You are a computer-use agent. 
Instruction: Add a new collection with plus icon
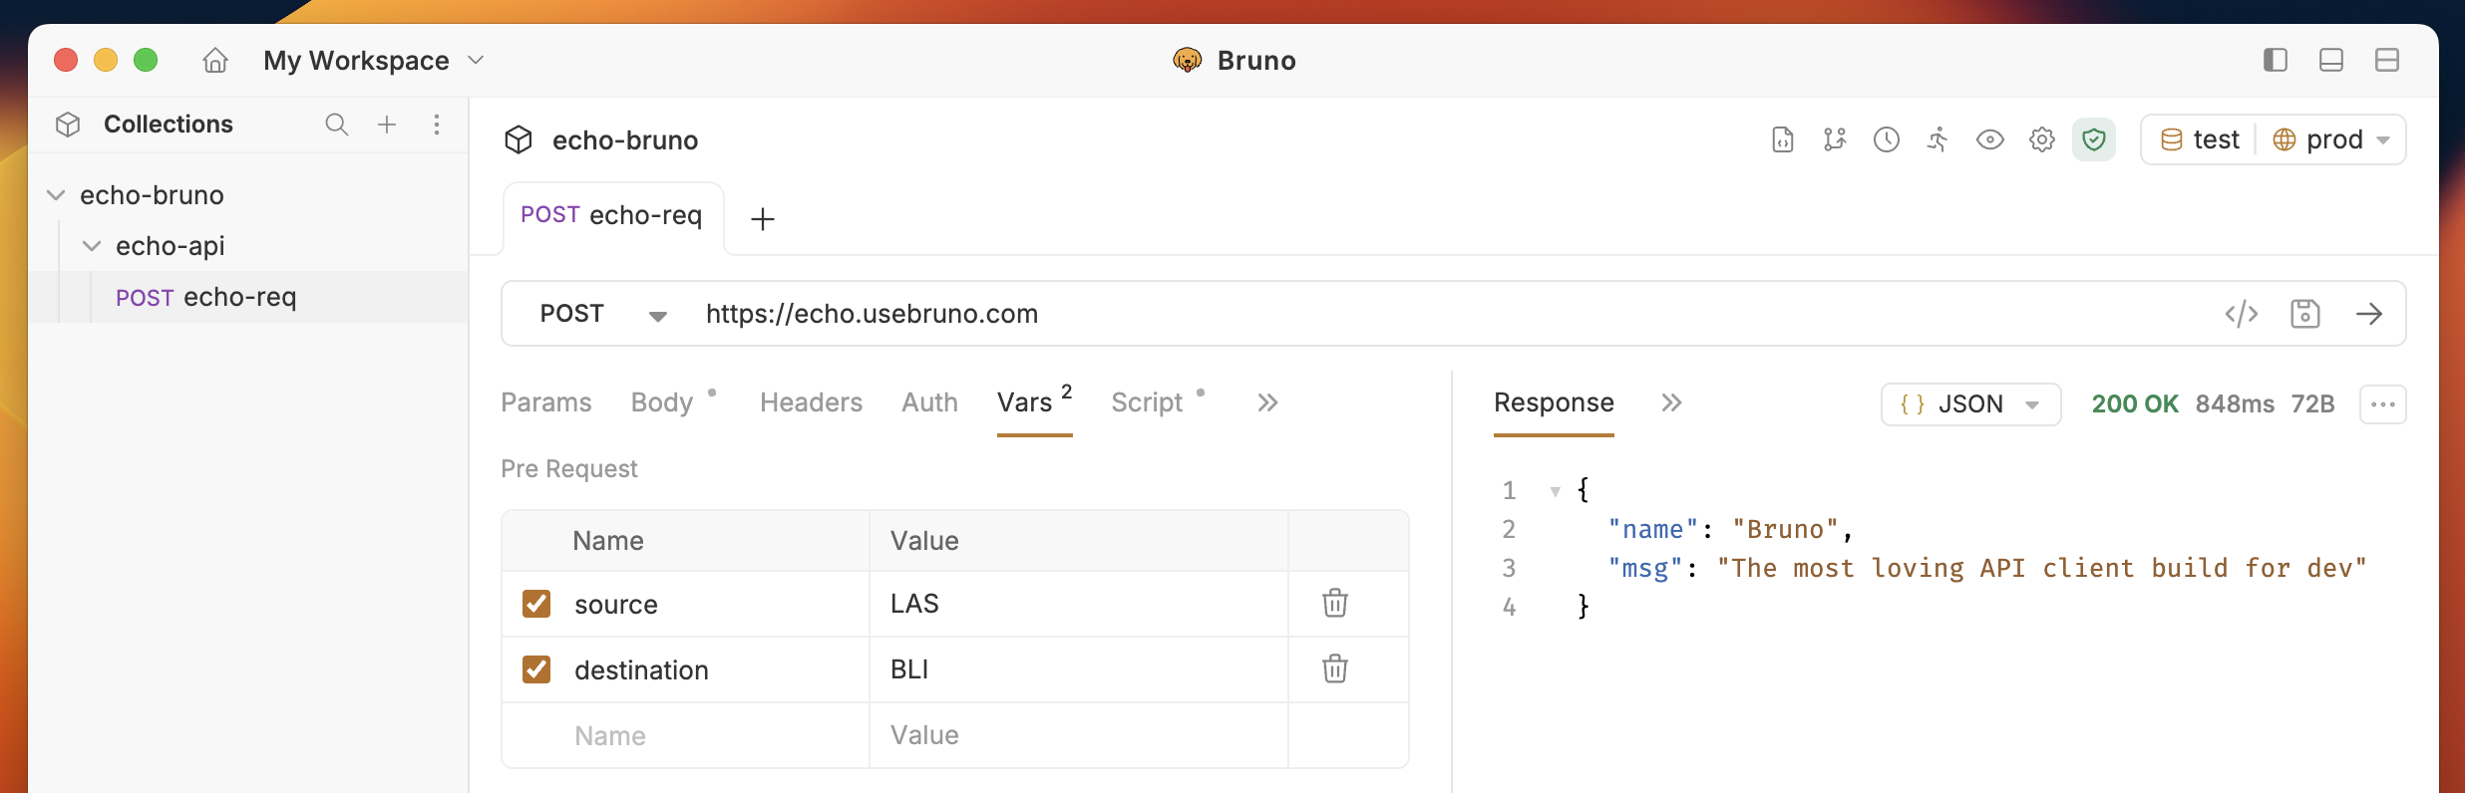(387, 125)
